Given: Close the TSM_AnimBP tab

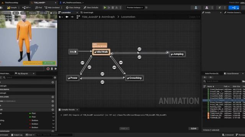Looking at the screenshot, I should (56, 3).
